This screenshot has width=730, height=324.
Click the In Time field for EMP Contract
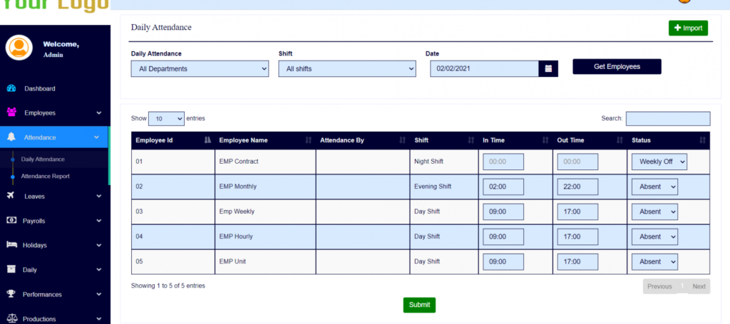(x=503, y=162)
